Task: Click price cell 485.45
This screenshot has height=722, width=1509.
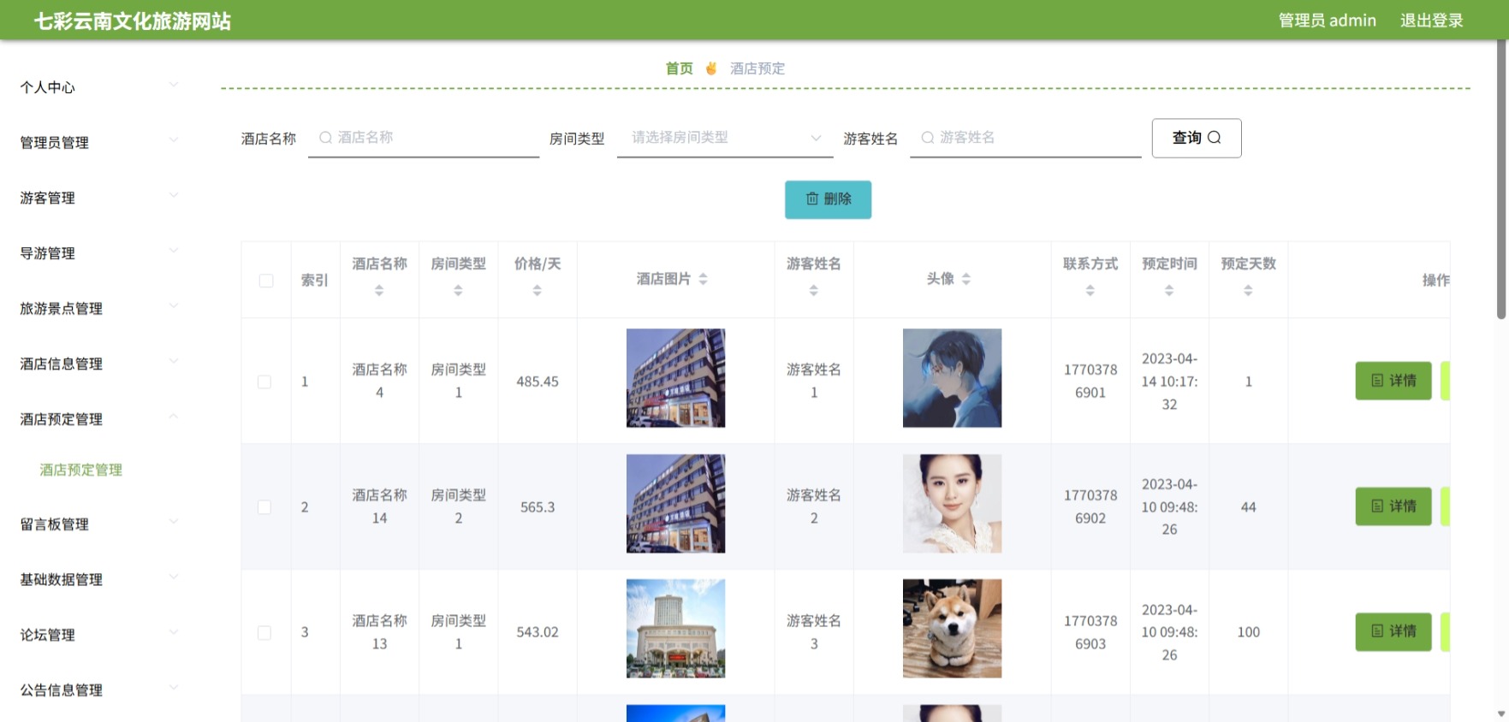Action: [x=538, y=382]
